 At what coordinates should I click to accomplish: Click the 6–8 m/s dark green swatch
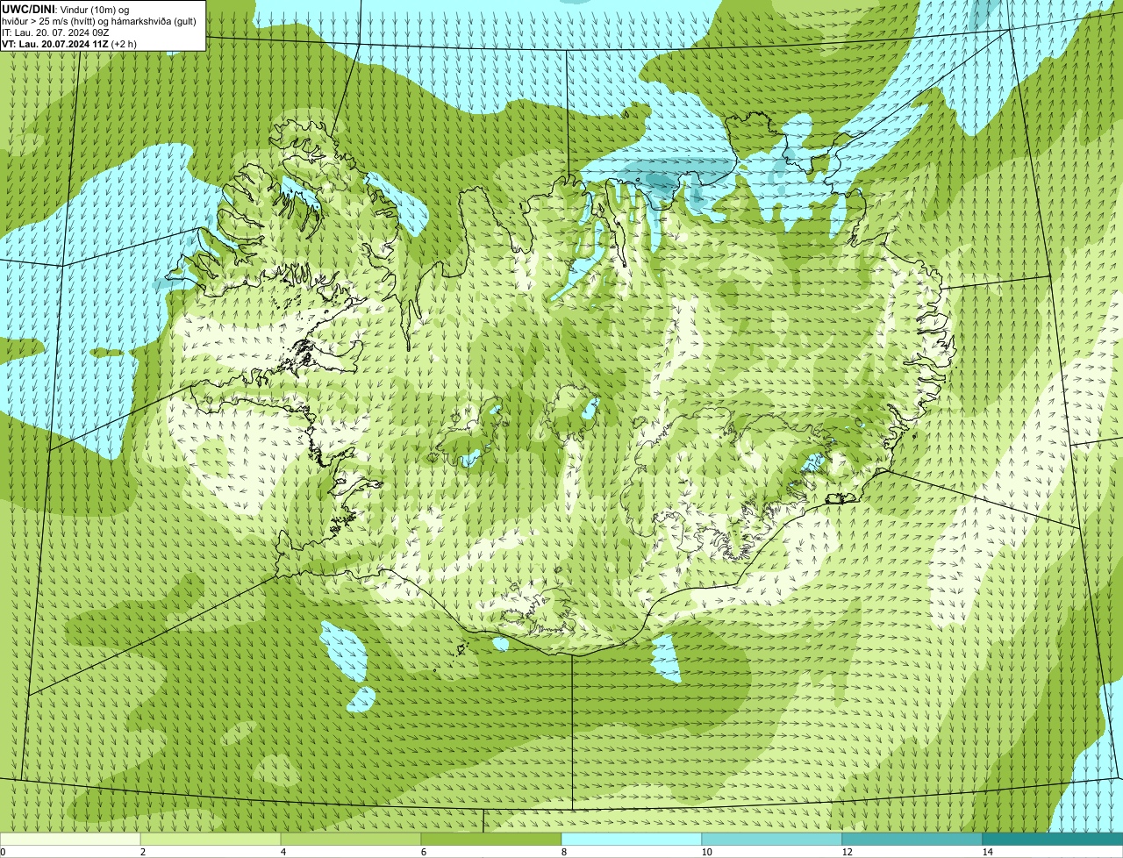tap(491, 840)
